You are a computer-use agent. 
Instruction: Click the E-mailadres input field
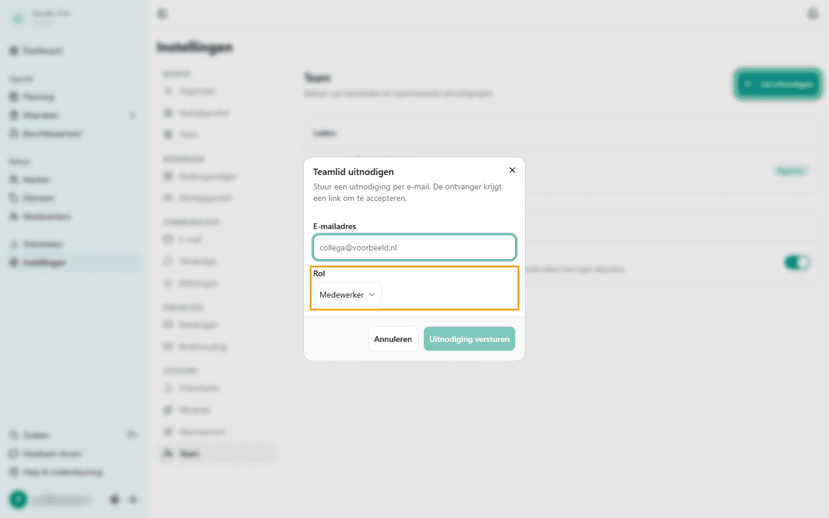click(414, 247)
